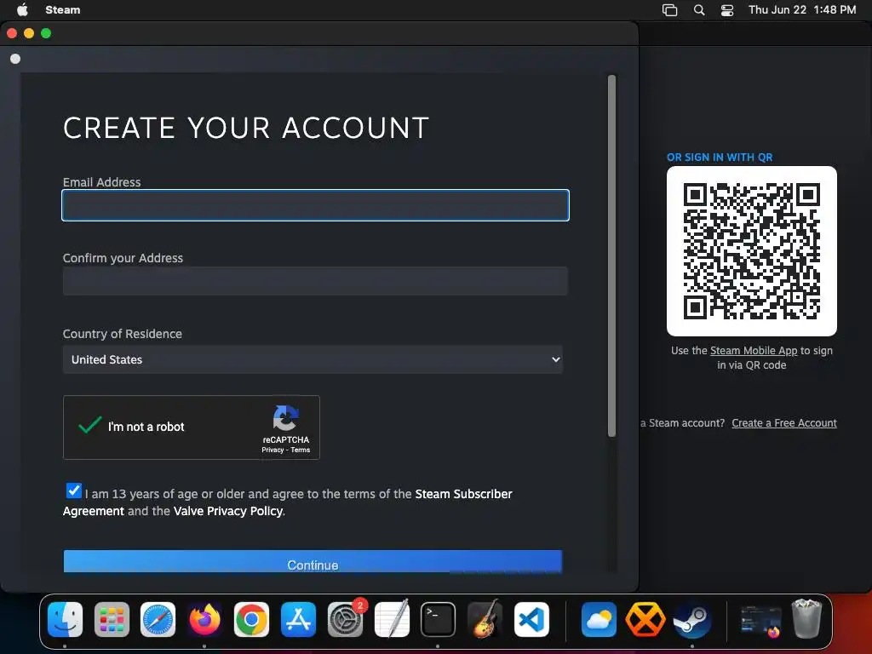Image resolution: width=872 pixels, height=654 pixels.
Task: Open Control Center in menu bar
Action: pos(727,10)
